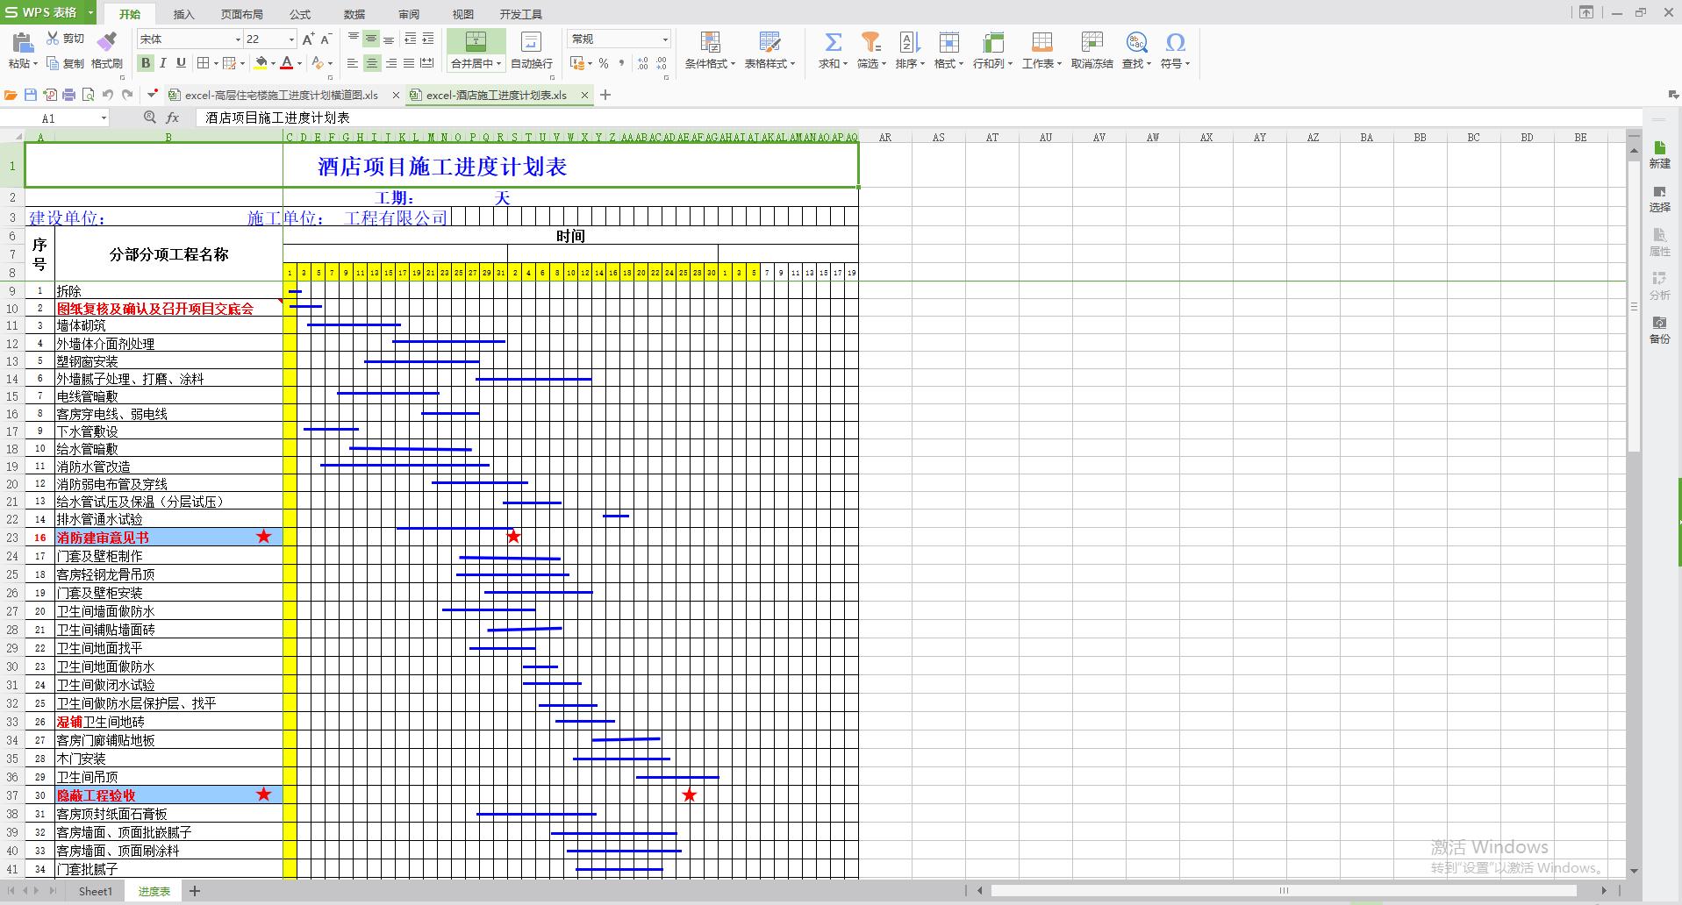This screenshot has height=905, width=1682.
Task: Toggle italic formatting
Action: pyautogui.click(x=162, y=63)
